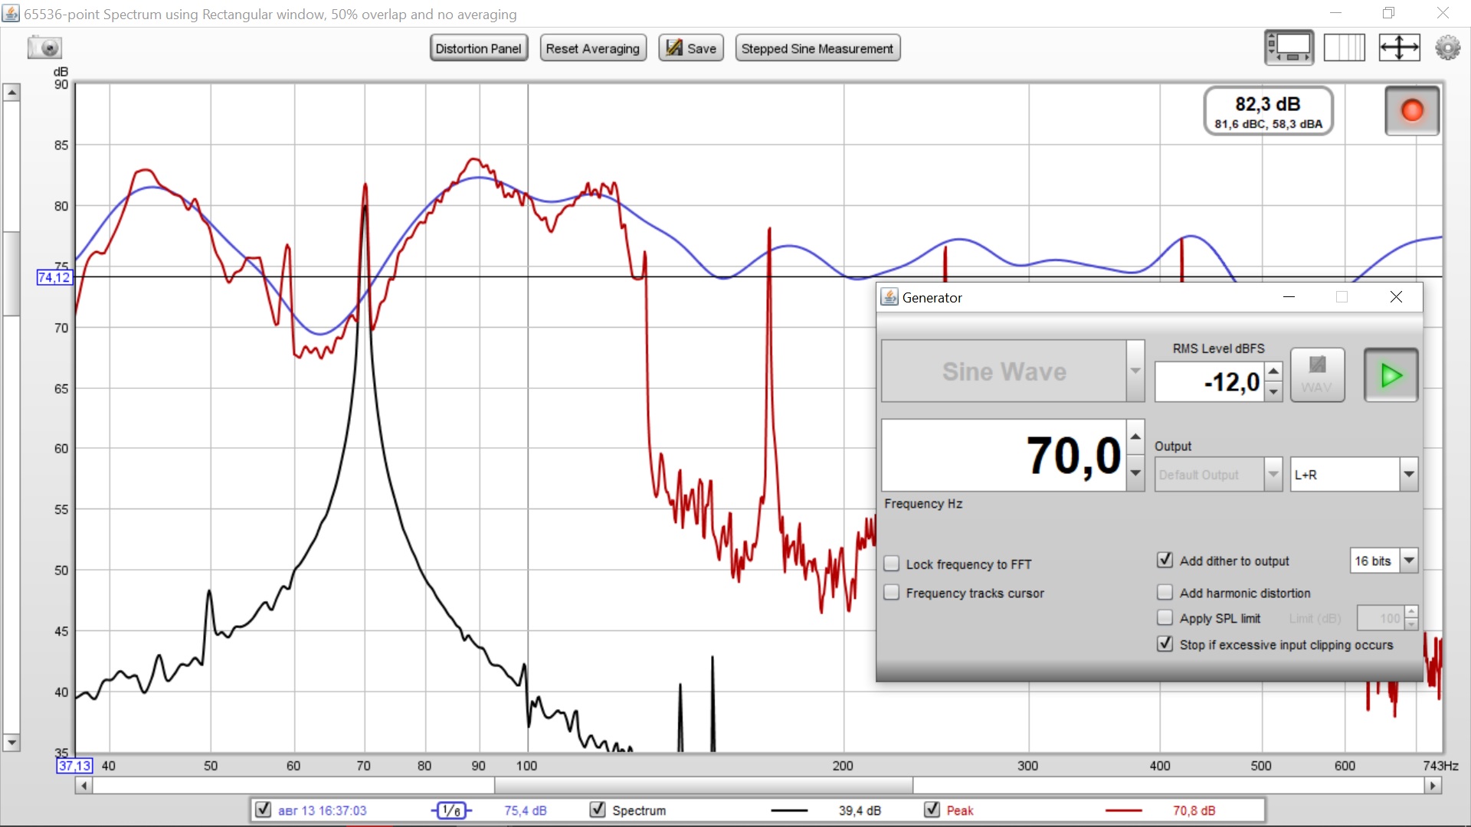
Task: Click the camera capture graph icon
Action: click(x=44, y=48)
